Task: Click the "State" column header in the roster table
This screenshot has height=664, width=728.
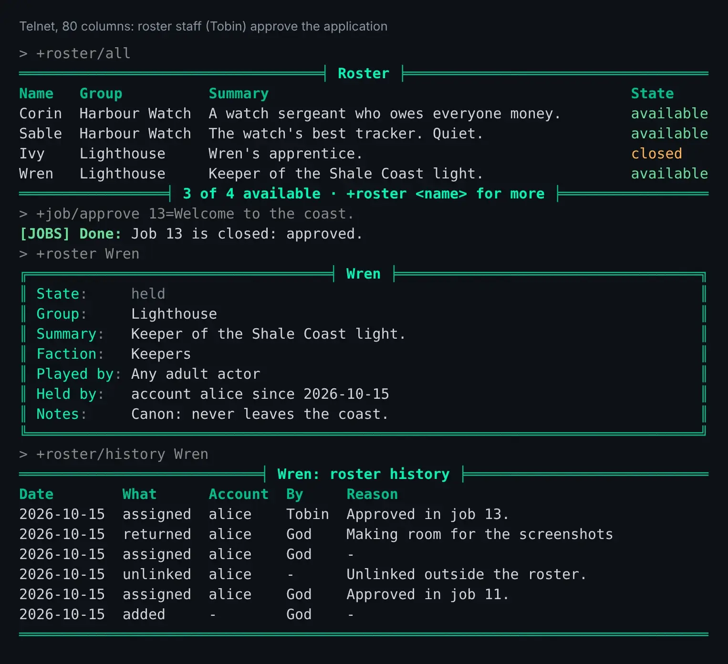Action: 652,93
